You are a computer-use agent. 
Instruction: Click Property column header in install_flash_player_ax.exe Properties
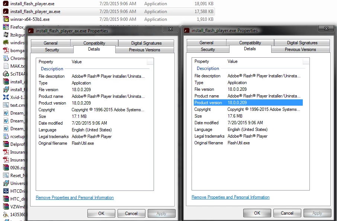tap(46, 62)
